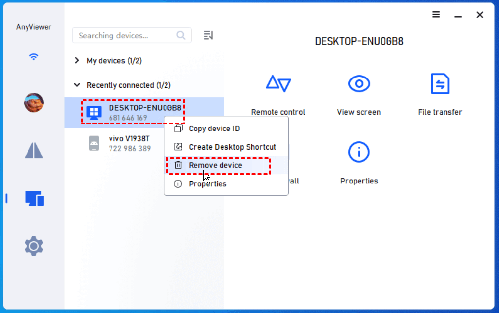Click the Windows monitor icon of DESKTOP-ENU0GB8
Viewport: 499px width, 313px height.
pyautogui.click(x=94, y=113)
